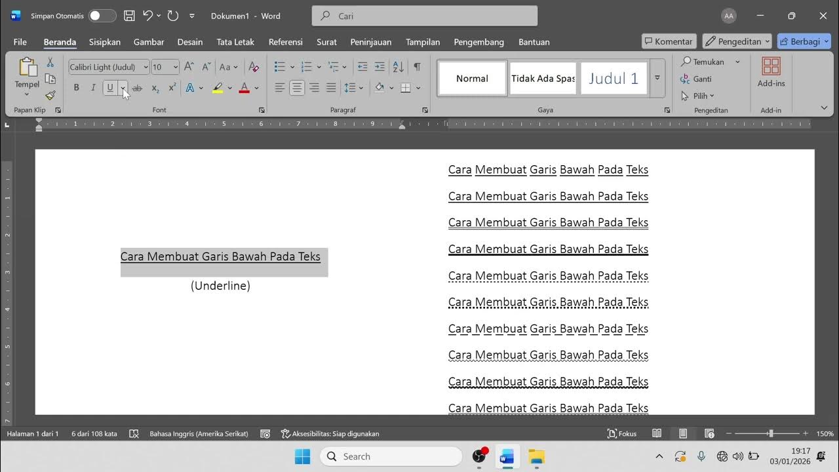
Task: Open the Change Case Aa dropdown
Action: pyautogui.click(x=229, y=67)
